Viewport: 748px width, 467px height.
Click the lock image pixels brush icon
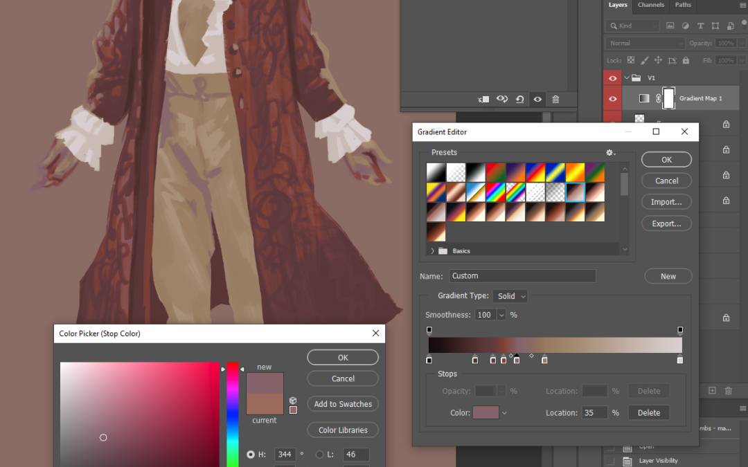click(645, 61)
